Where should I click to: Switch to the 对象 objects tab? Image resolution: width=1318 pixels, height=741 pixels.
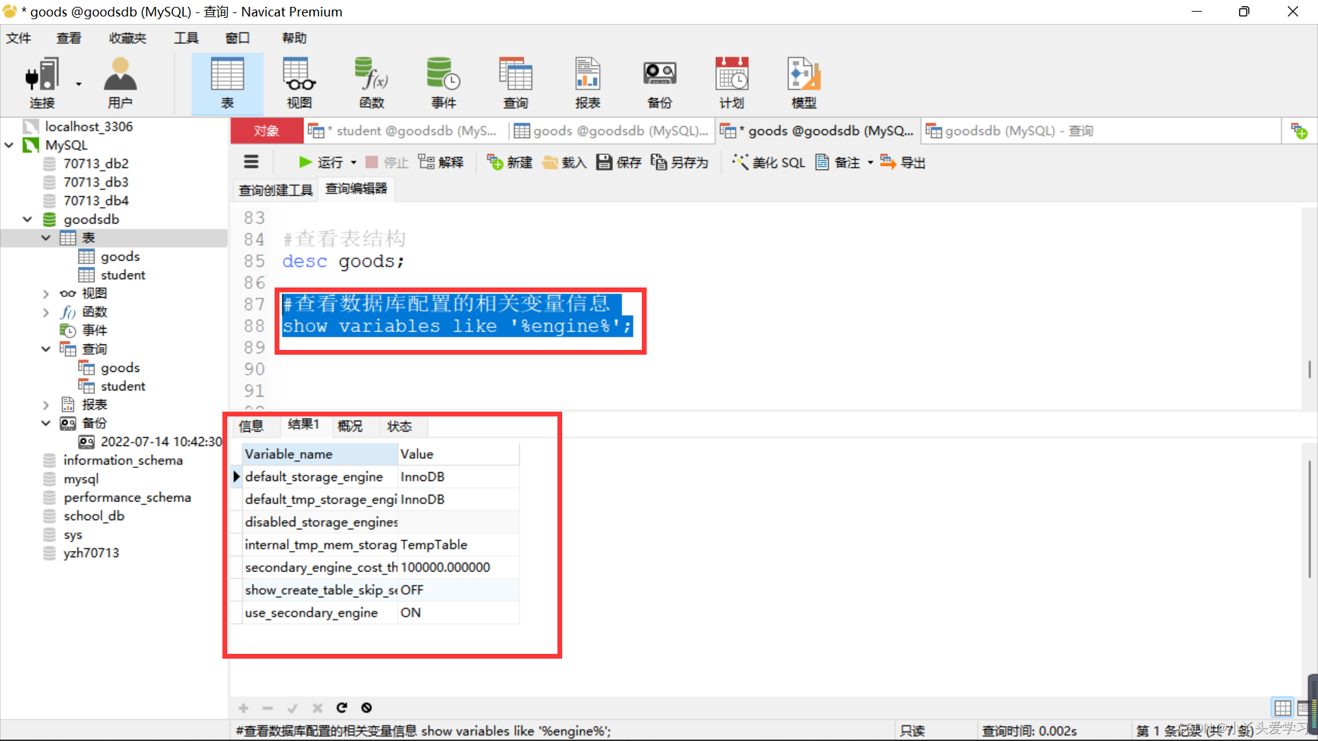tap(266, 130)
